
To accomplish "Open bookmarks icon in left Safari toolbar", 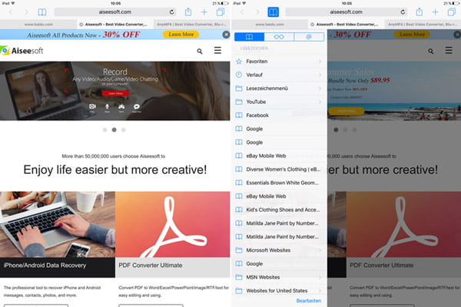I will pyautogui.click(x=42, y=12).
